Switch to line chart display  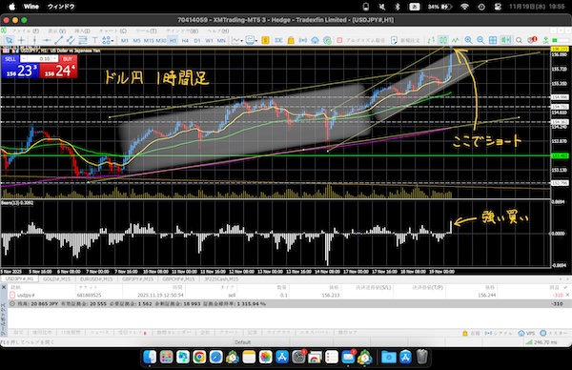pos(455,40)
